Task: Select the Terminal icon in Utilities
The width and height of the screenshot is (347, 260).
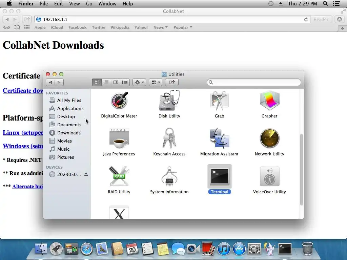Action: [219, 176]
